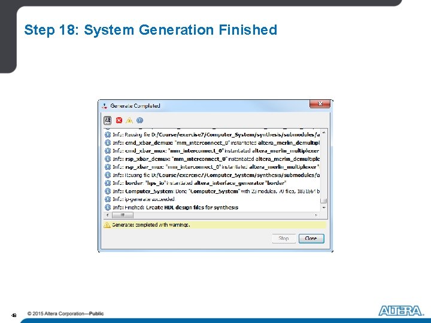This screenshot has height=323, width=431.
Task: Click the Altera logo
Action: pos(401,310)
